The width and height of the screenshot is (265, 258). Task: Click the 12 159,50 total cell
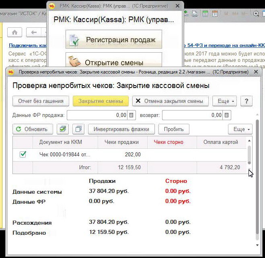[123, 167]
